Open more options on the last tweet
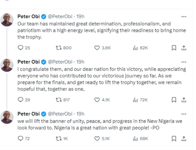The image size is (196, 150). pyautogui.click(x=184, y=114)
